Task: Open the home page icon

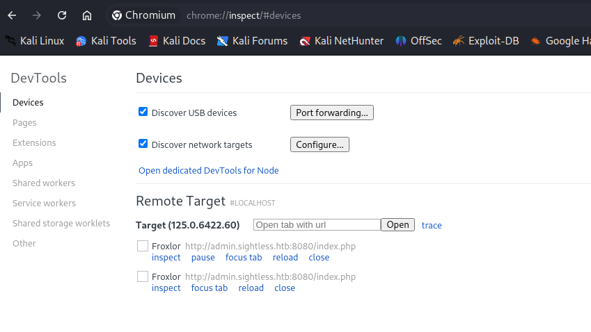Action: (87, 15)
